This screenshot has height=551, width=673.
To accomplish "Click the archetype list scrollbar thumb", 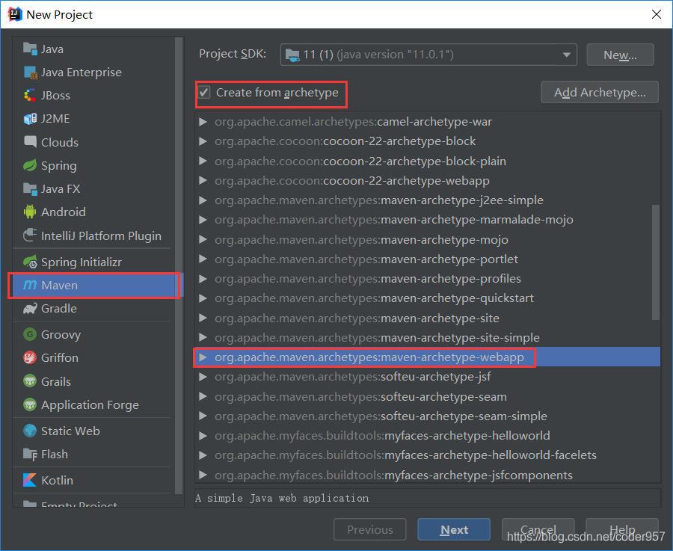I will (655, 262).
